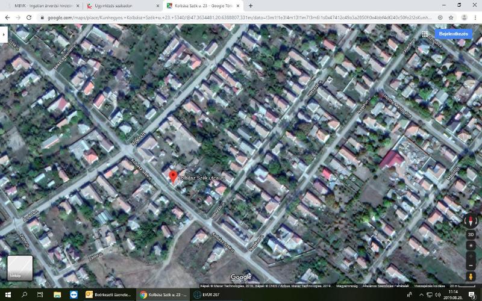Zoom out using the minus control
This screenshot has height=301, width=482.
point(471,265)
